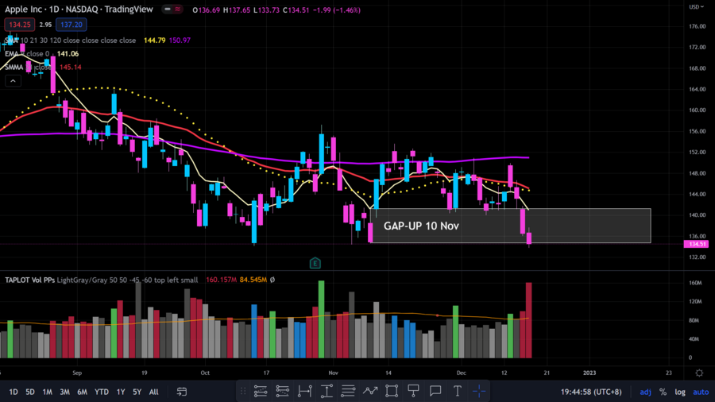Select the GAP-UP 10 Nov rectangle label
This screenshot has width=715, height=402.
[421, 226]
